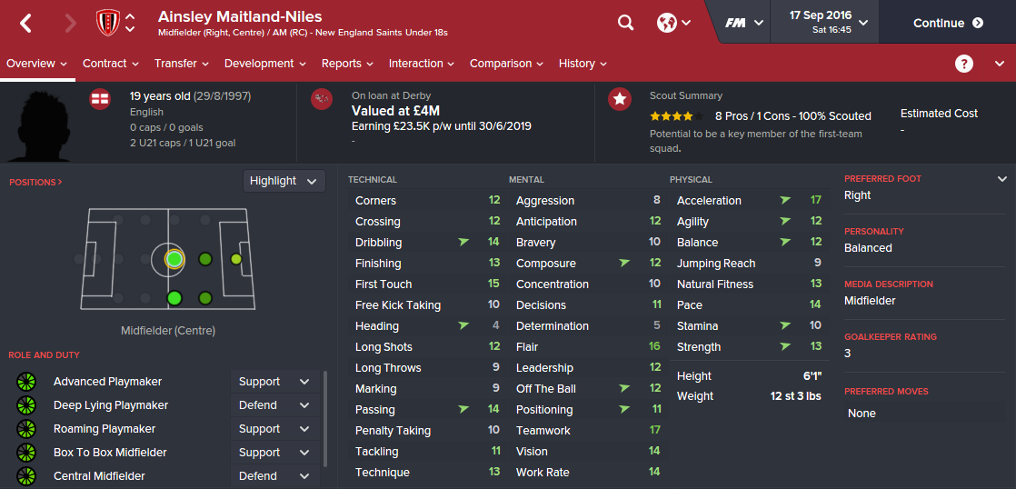Viewport: 1016px width, 489px height.
Task: Select the Advanced Playmaker role indicator
Action: [25, 382]
